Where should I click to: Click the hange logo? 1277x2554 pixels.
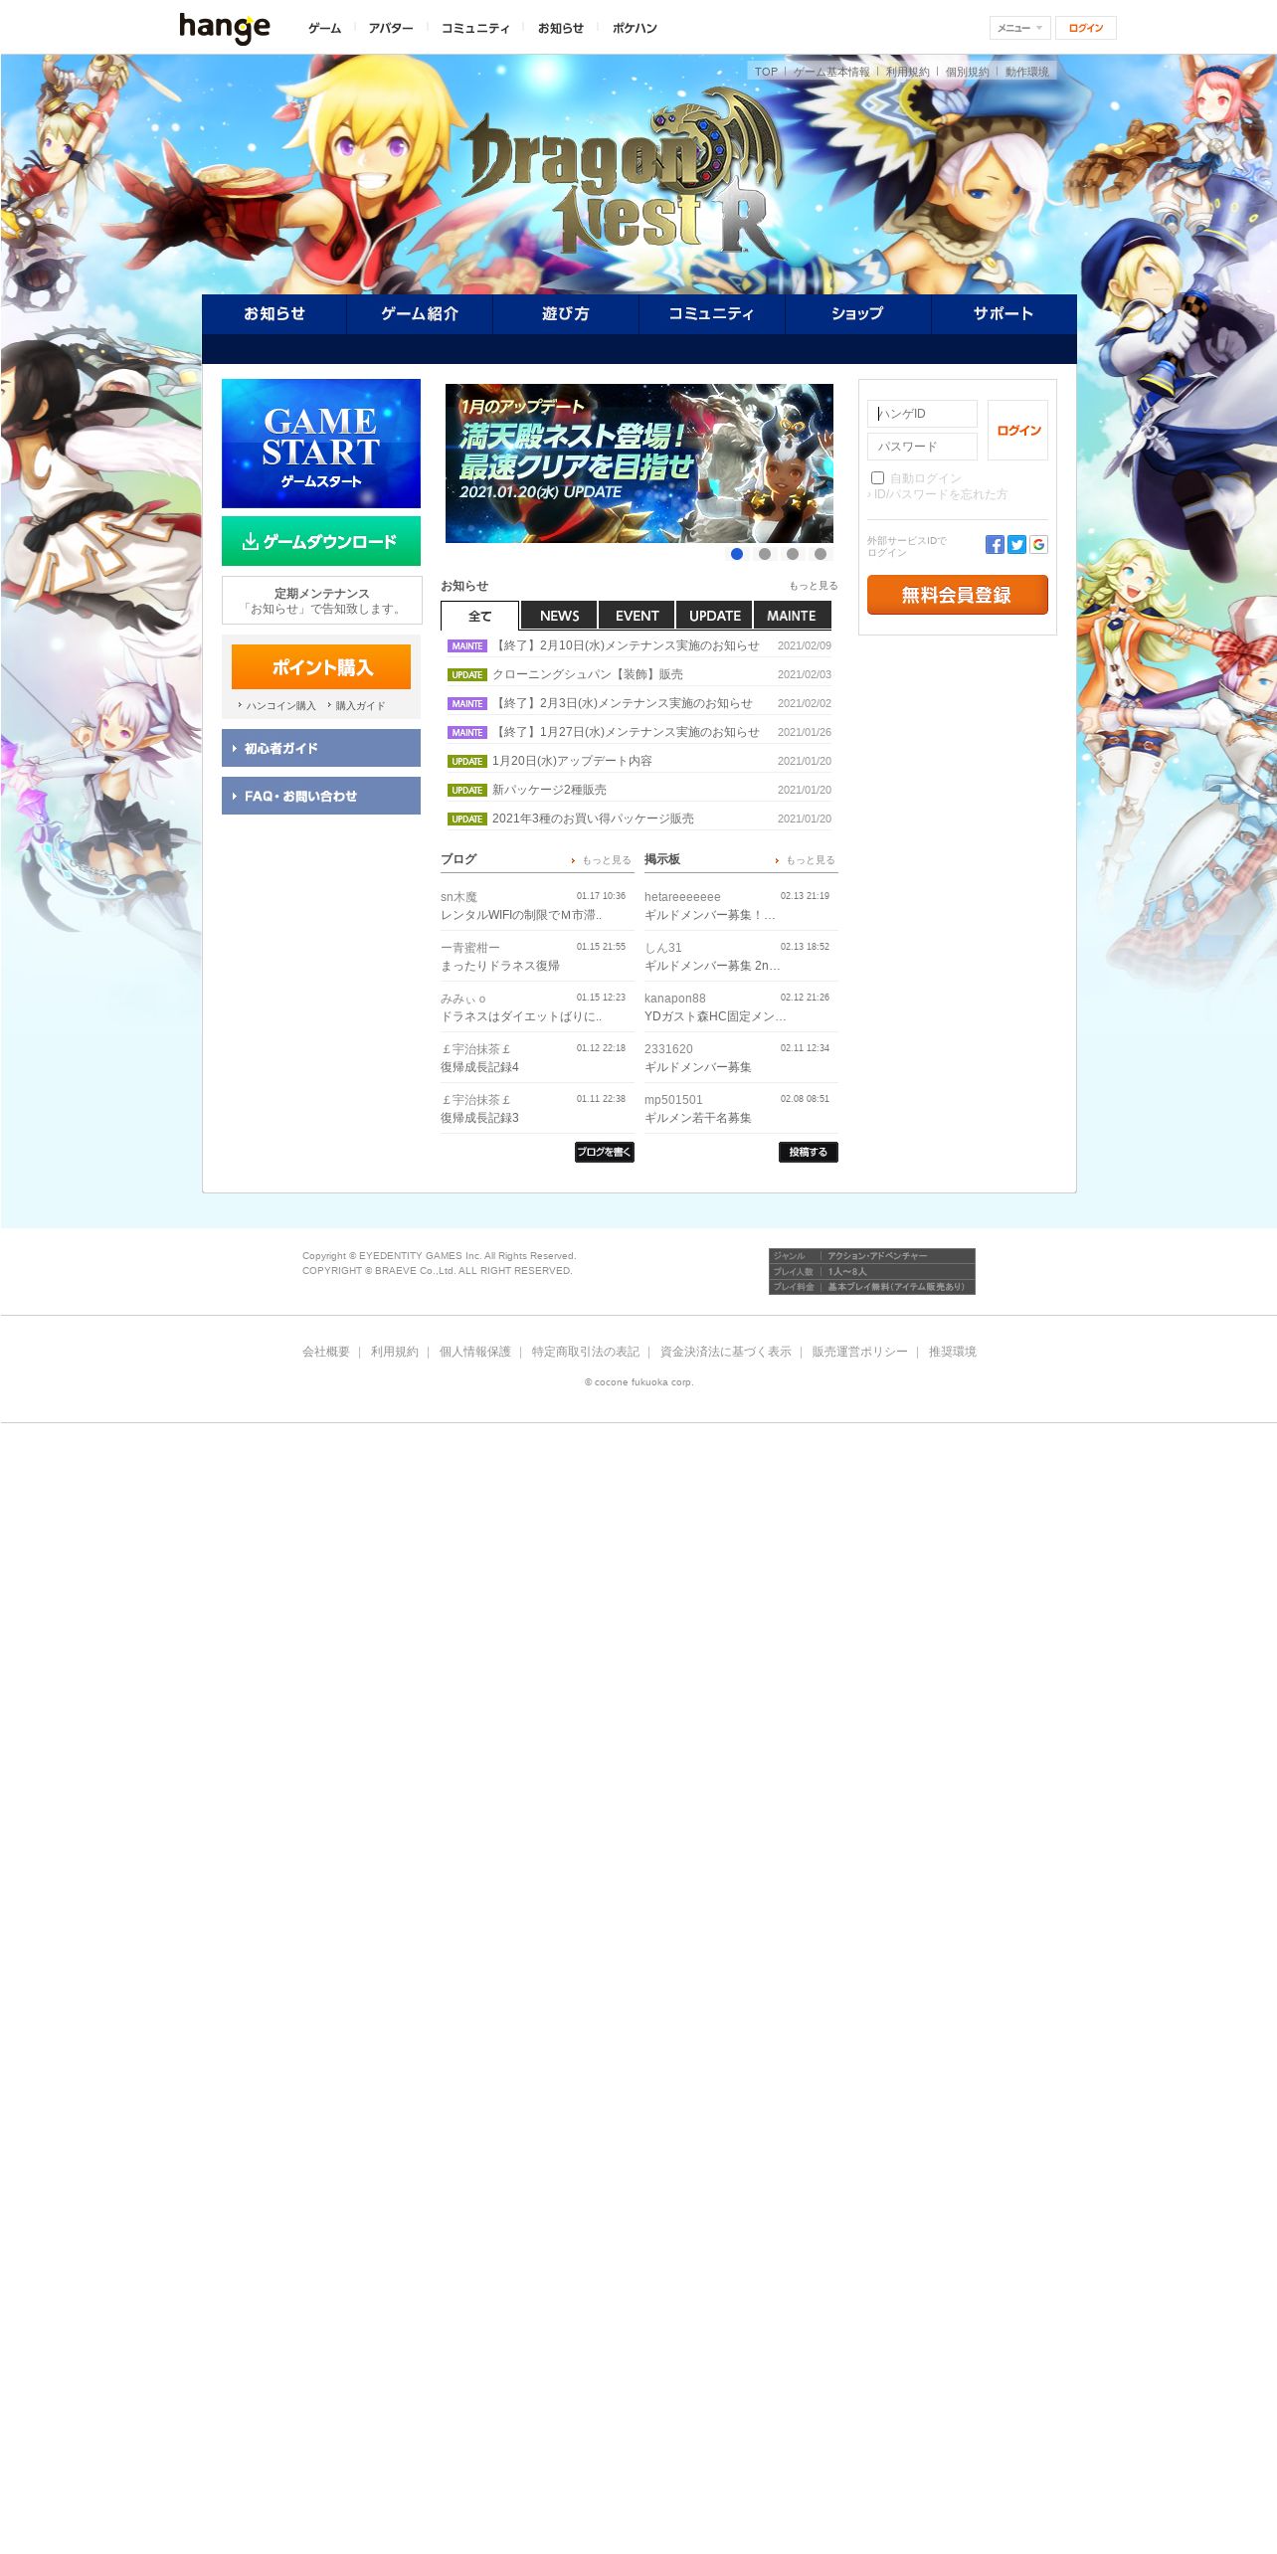225,28
